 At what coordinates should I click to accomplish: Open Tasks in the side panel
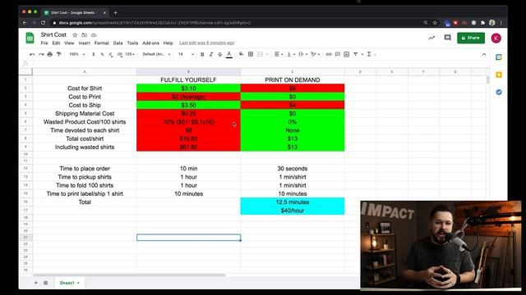click(499, 92)
